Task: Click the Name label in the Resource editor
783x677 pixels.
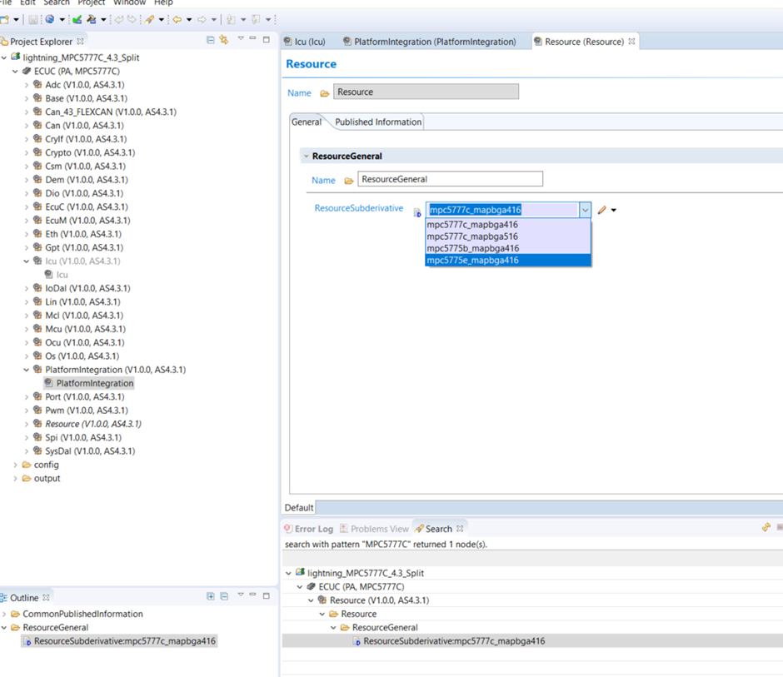Action: click(298, 92)
